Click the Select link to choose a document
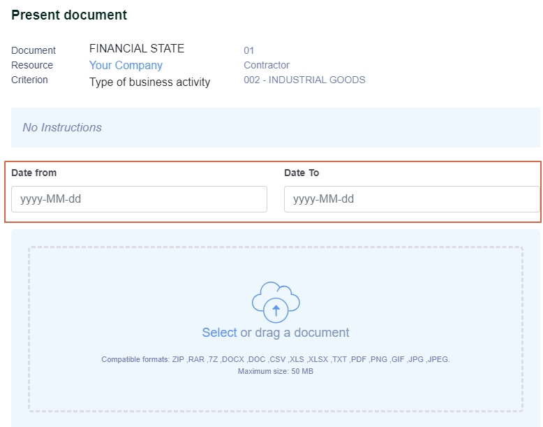Screen dimensions: 543x427 220,332
